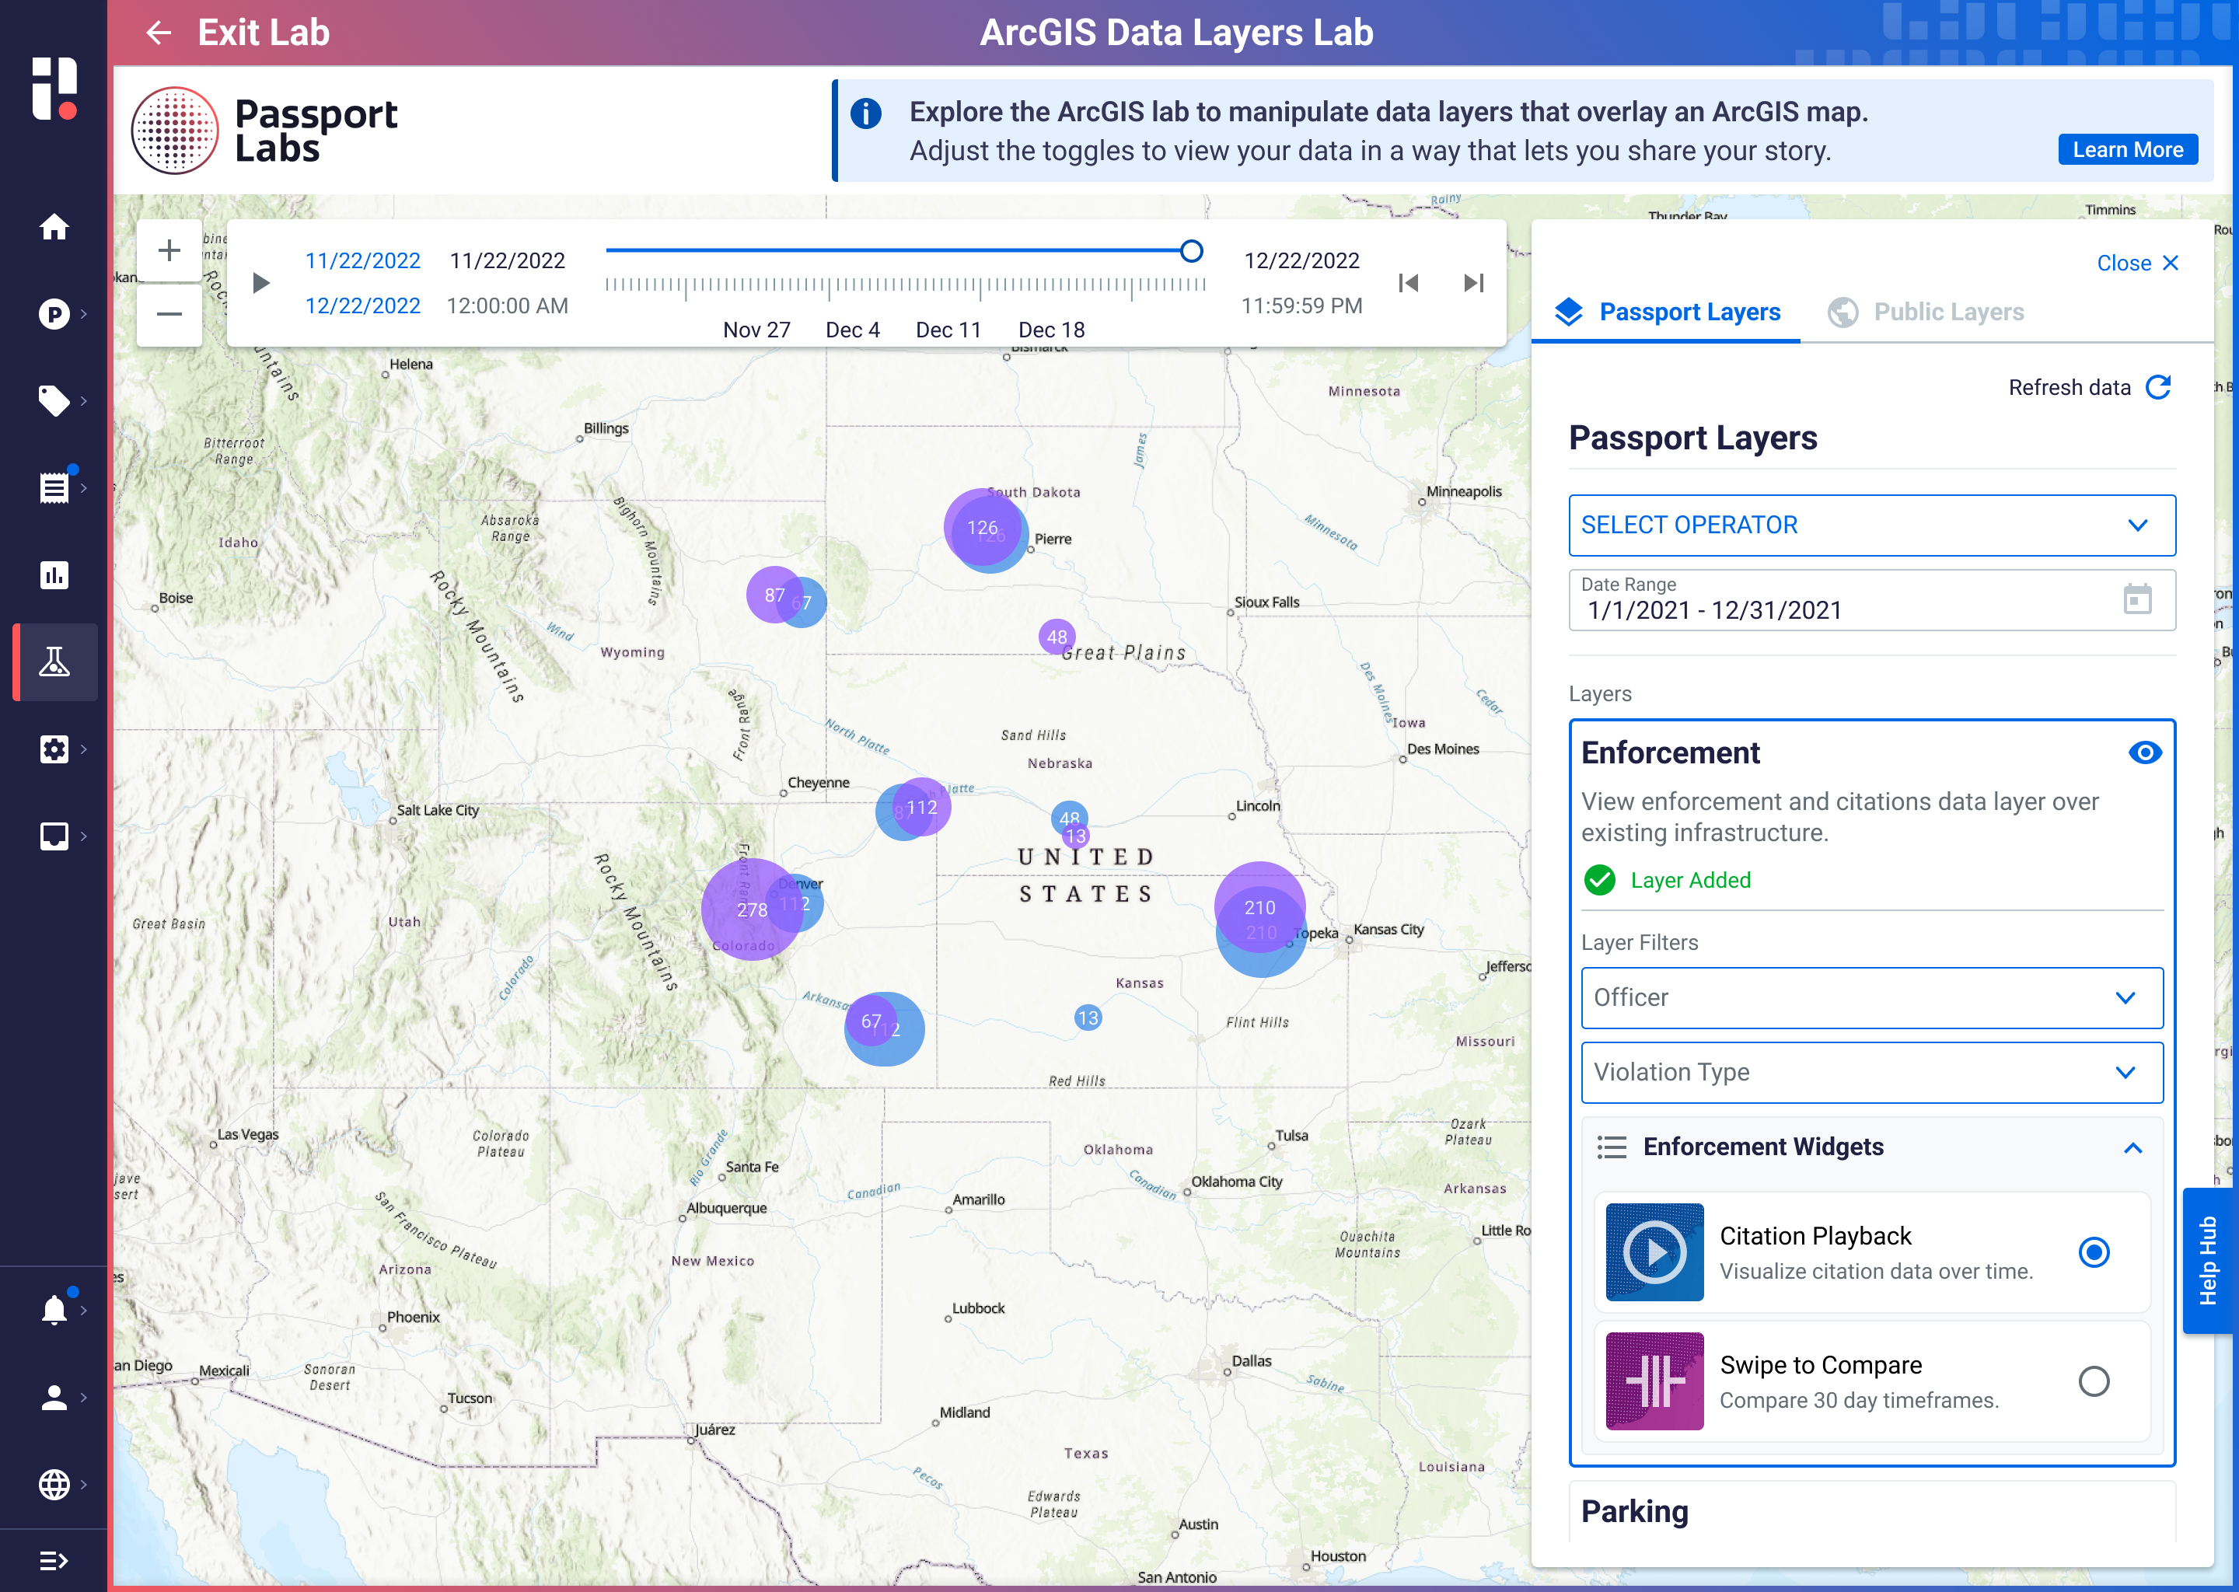Click the Enforcement layer title
The width and height of the screenshot is (2239, 1592).
1671,753
